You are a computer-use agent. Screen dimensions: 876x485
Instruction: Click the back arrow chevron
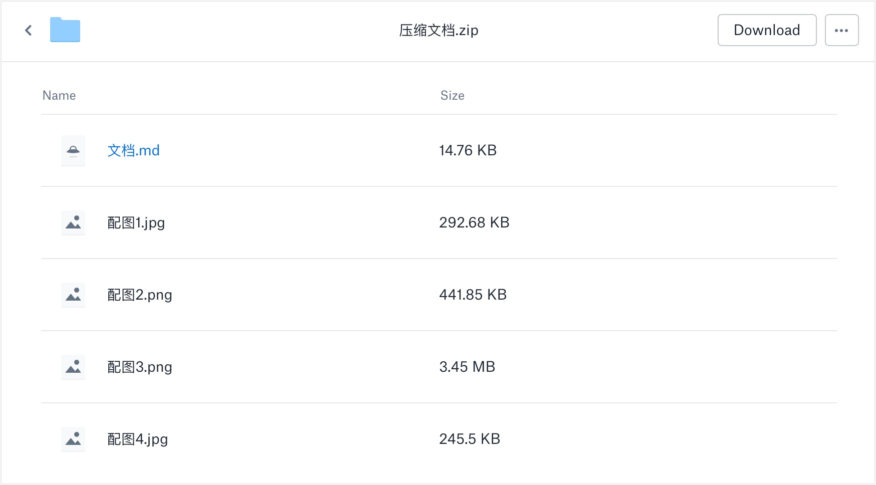click(x=29, y=31)
